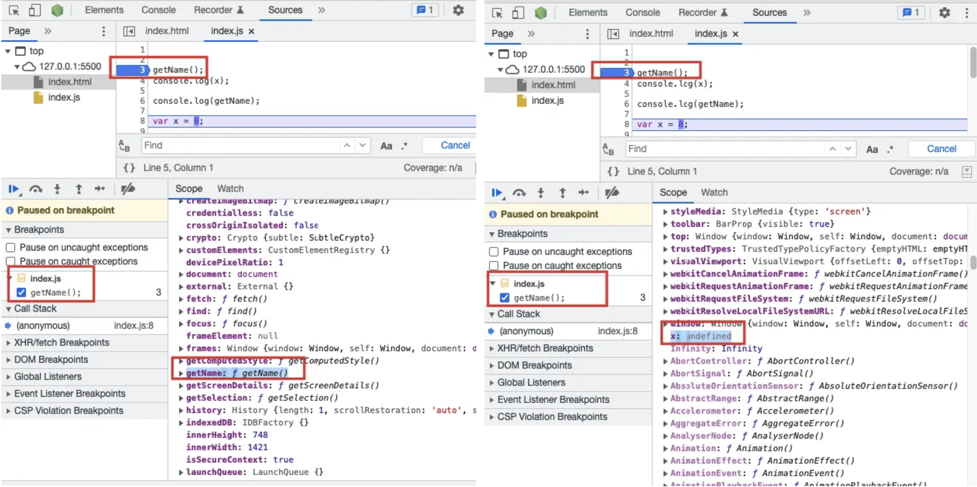This screenshot has height=487, width=977.
Task: Switch to Elements tab in left DevTools
Action: coord(104,10)
